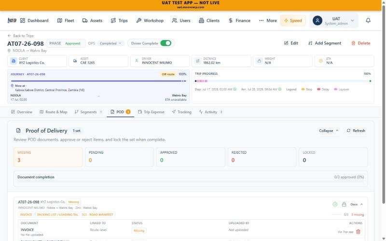386x241 pixels.
Task: Collapse the Docs expander
Action: [x=357, y=204]
